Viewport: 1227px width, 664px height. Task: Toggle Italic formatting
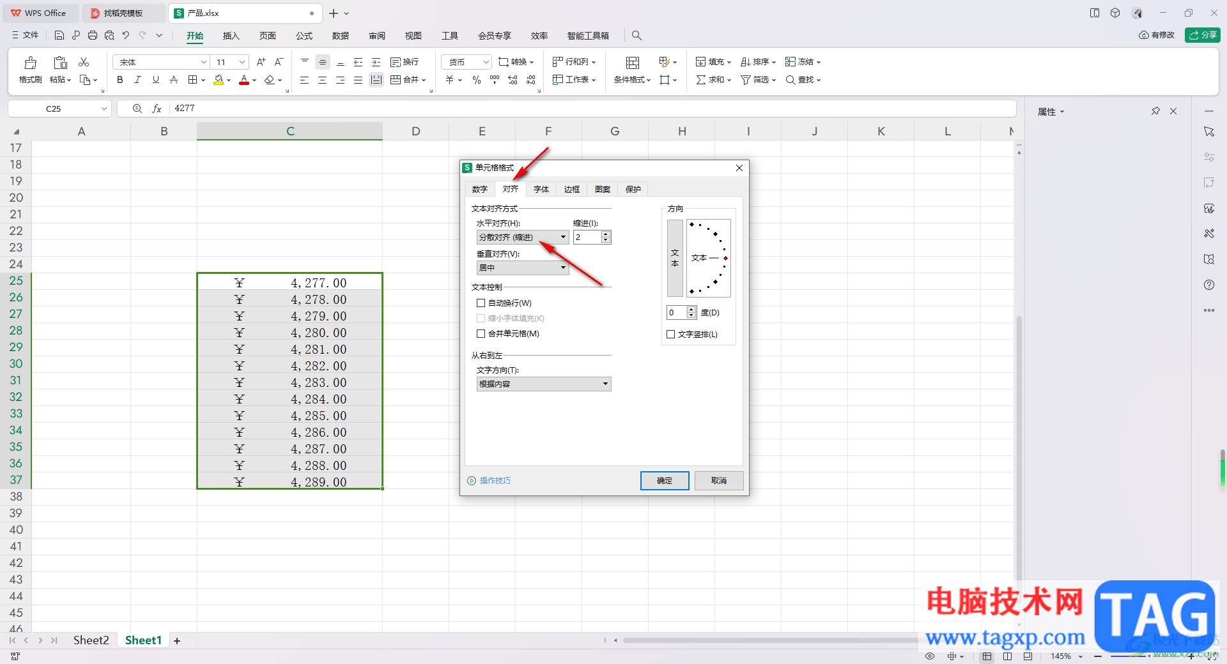coord(137,80)
